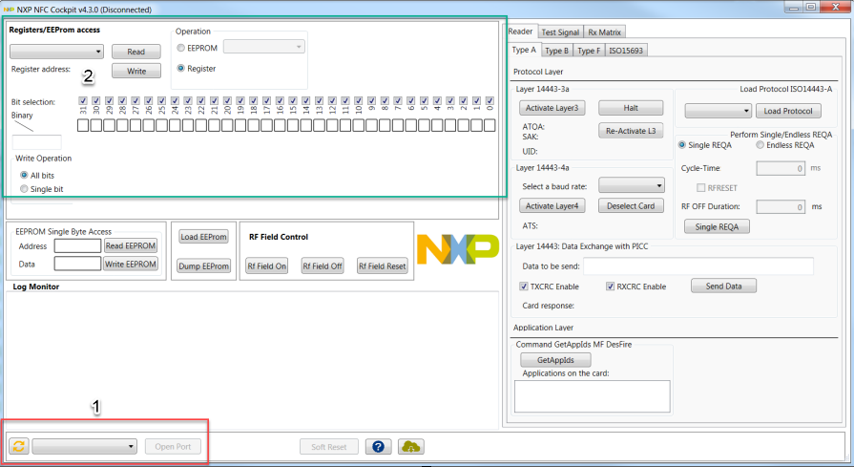
Task: Click the Rf Field Off button
Action: coord(323,265)
